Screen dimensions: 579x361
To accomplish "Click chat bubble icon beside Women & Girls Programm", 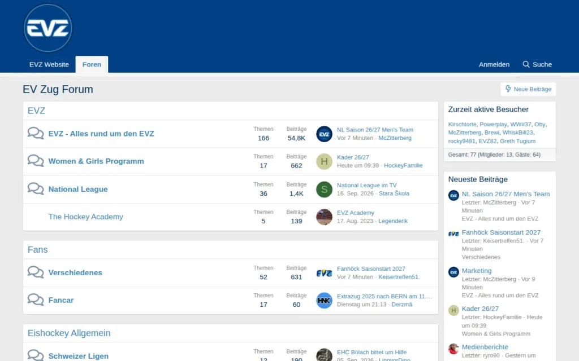I will coord(36,161).
